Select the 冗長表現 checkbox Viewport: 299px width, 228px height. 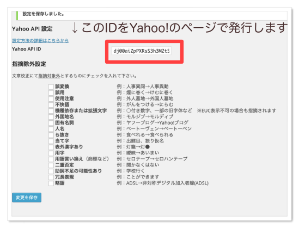click(51, 177)
